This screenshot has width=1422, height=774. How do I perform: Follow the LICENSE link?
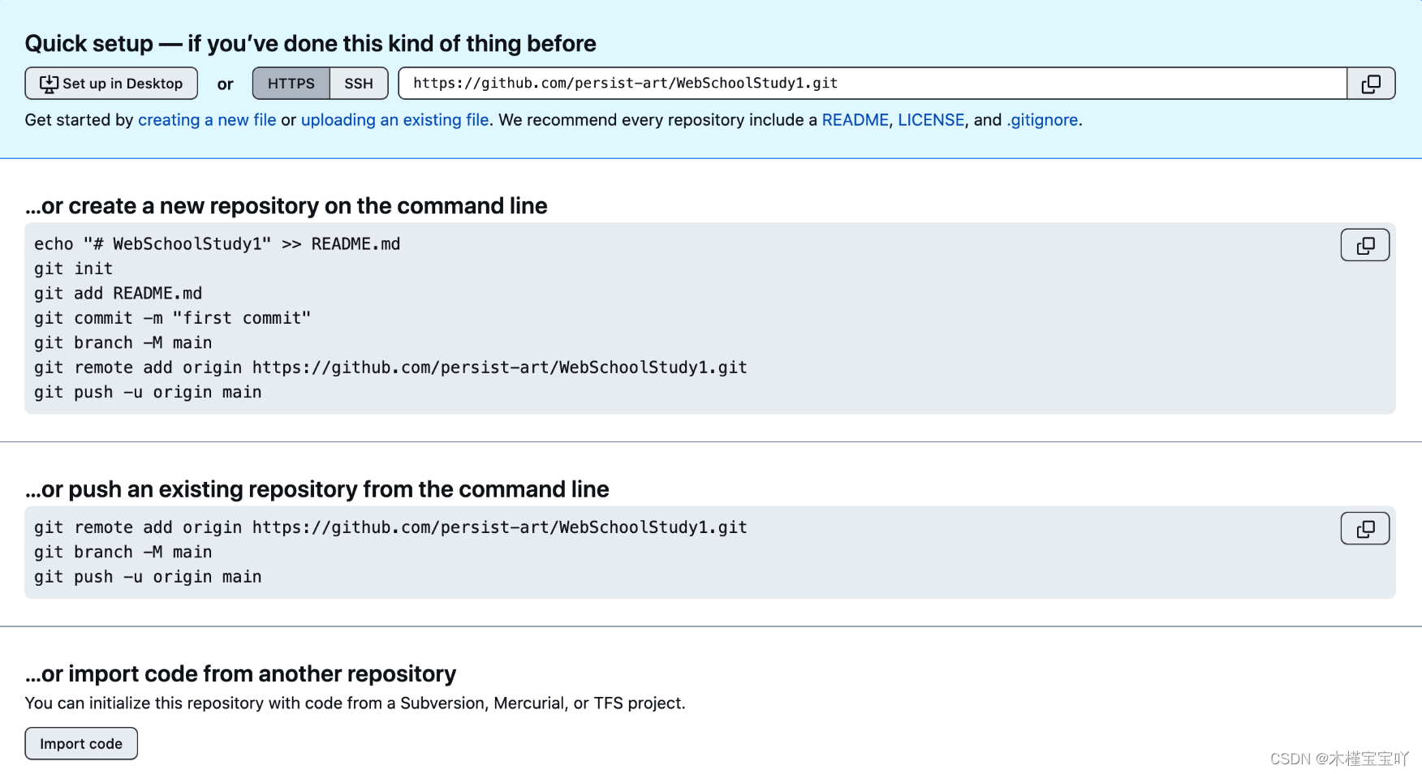[931, 120]
